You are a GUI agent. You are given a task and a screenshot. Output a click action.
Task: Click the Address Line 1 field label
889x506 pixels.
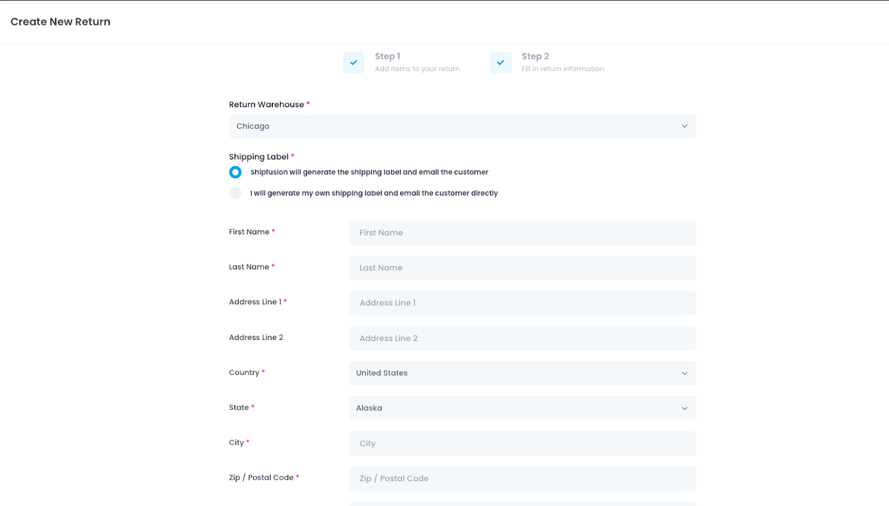[x=255, y=302]
